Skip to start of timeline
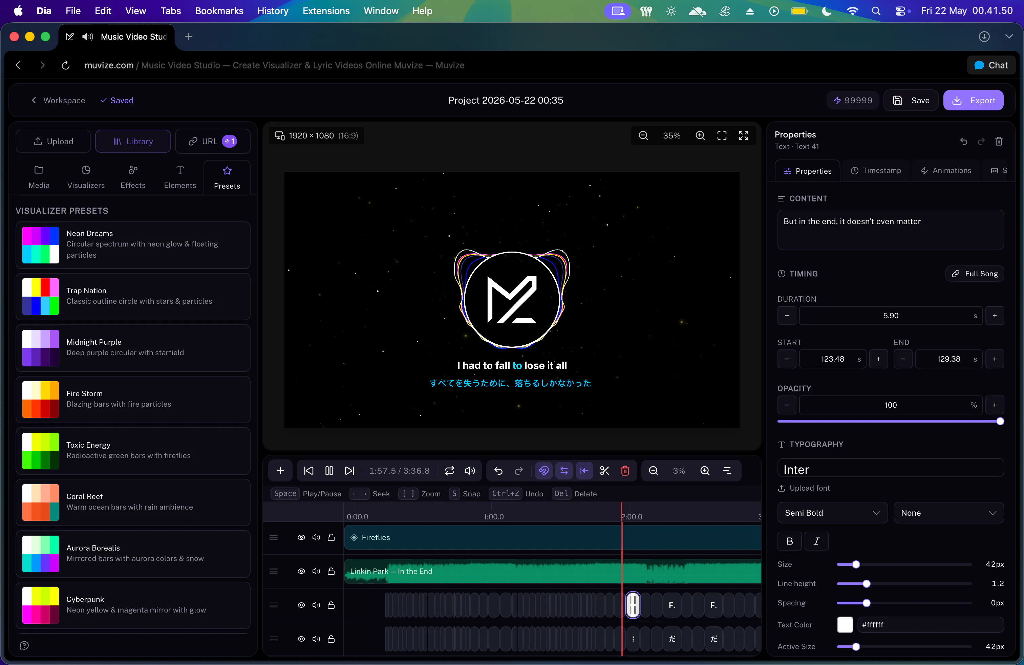The width and height of the screenshot is (1024, 665). pos(308,471)
